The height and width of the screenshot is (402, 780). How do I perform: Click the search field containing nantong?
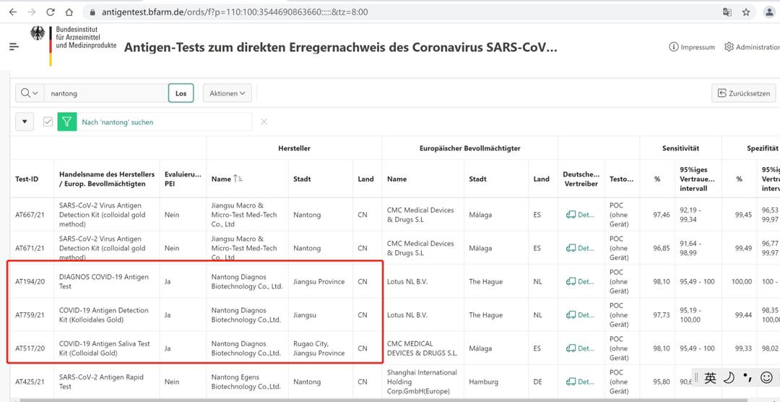(105, 93)
